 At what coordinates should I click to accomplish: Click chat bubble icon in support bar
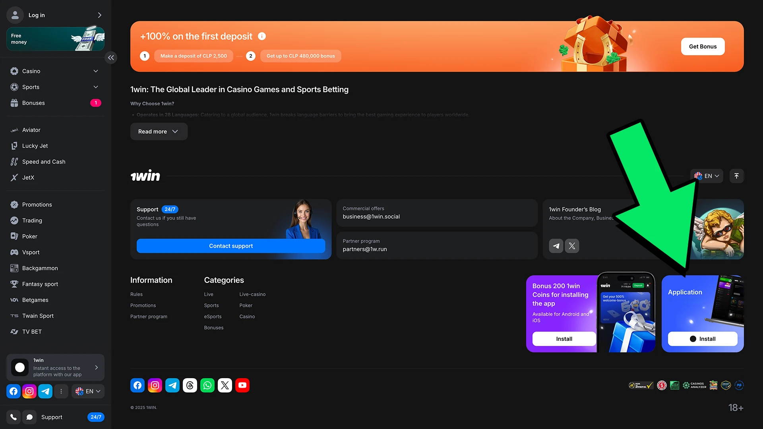pyautogui.click(x=29, y=417)
